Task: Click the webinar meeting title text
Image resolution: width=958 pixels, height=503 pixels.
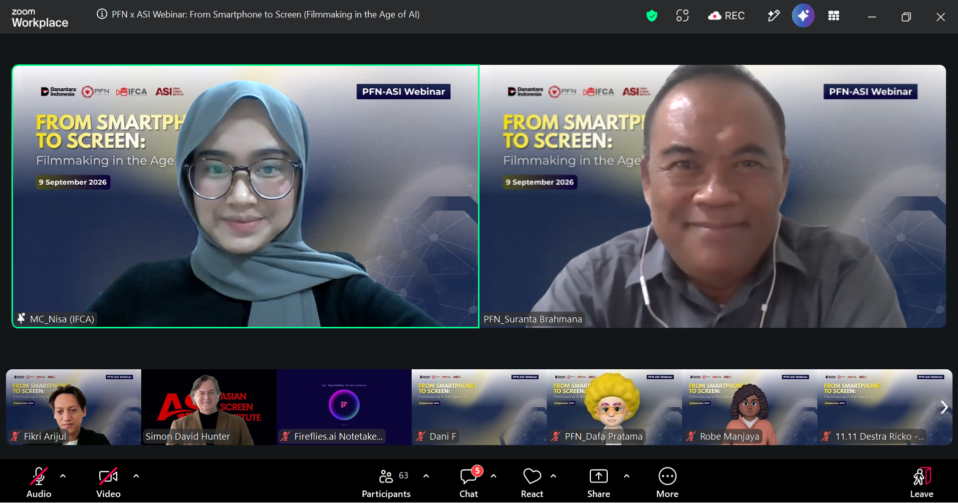Action: click(265, 14)
